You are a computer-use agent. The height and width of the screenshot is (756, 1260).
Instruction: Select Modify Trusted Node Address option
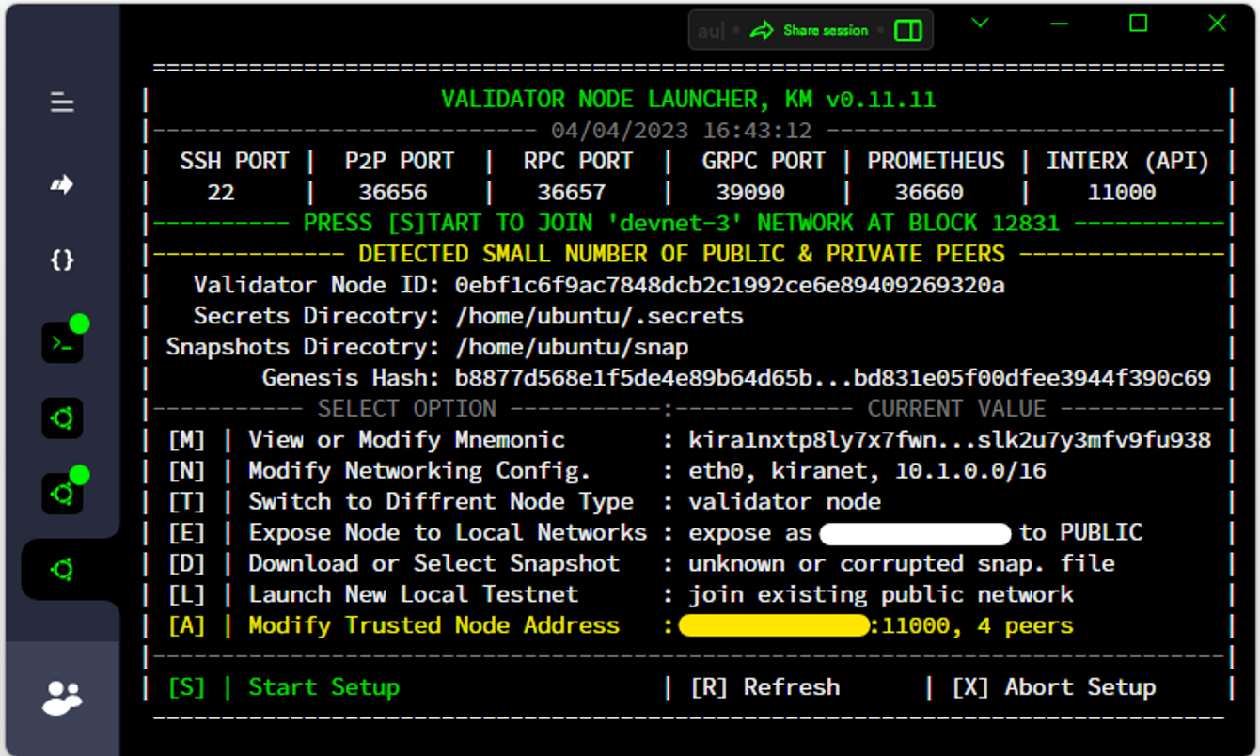[x=433, y=625]
